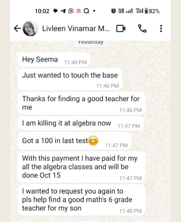Viewport: 181px width, 222px height.
Task: Start a voice call with Livleen
Action: pos(142,28)
